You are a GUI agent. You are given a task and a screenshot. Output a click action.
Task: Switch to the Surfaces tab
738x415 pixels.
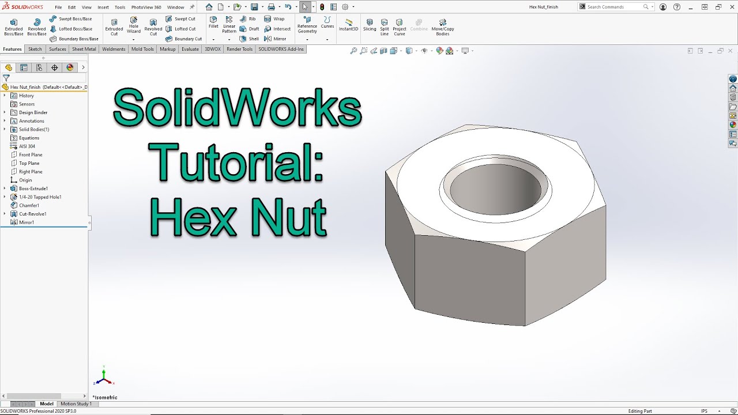58,49
